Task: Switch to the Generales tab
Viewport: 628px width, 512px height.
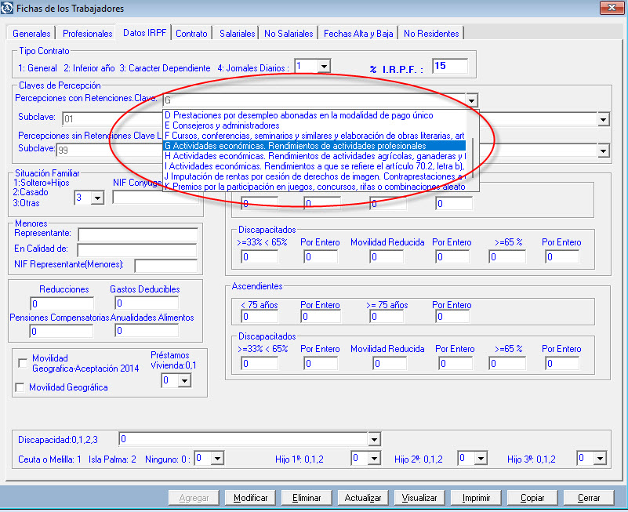Action: click(x=31, y=34)
